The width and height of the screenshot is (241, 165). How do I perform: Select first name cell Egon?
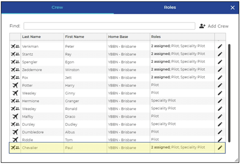click(85, 62)
